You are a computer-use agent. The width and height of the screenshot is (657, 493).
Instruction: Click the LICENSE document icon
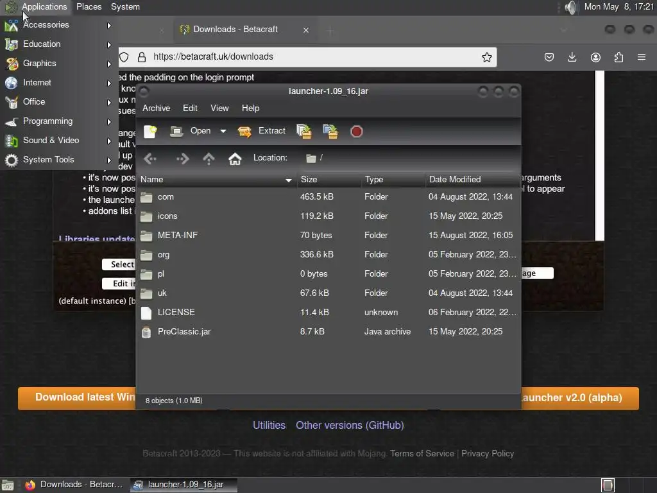point(146,313)
